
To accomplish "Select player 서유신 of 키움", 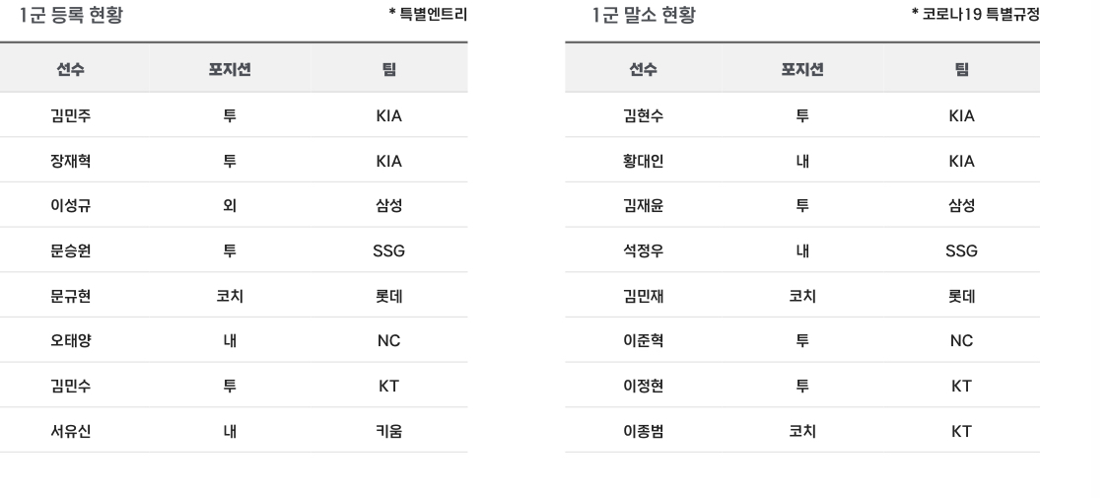I will point(71,431).
